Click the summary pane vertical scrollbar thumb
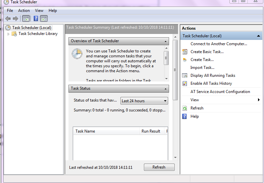 175,70
